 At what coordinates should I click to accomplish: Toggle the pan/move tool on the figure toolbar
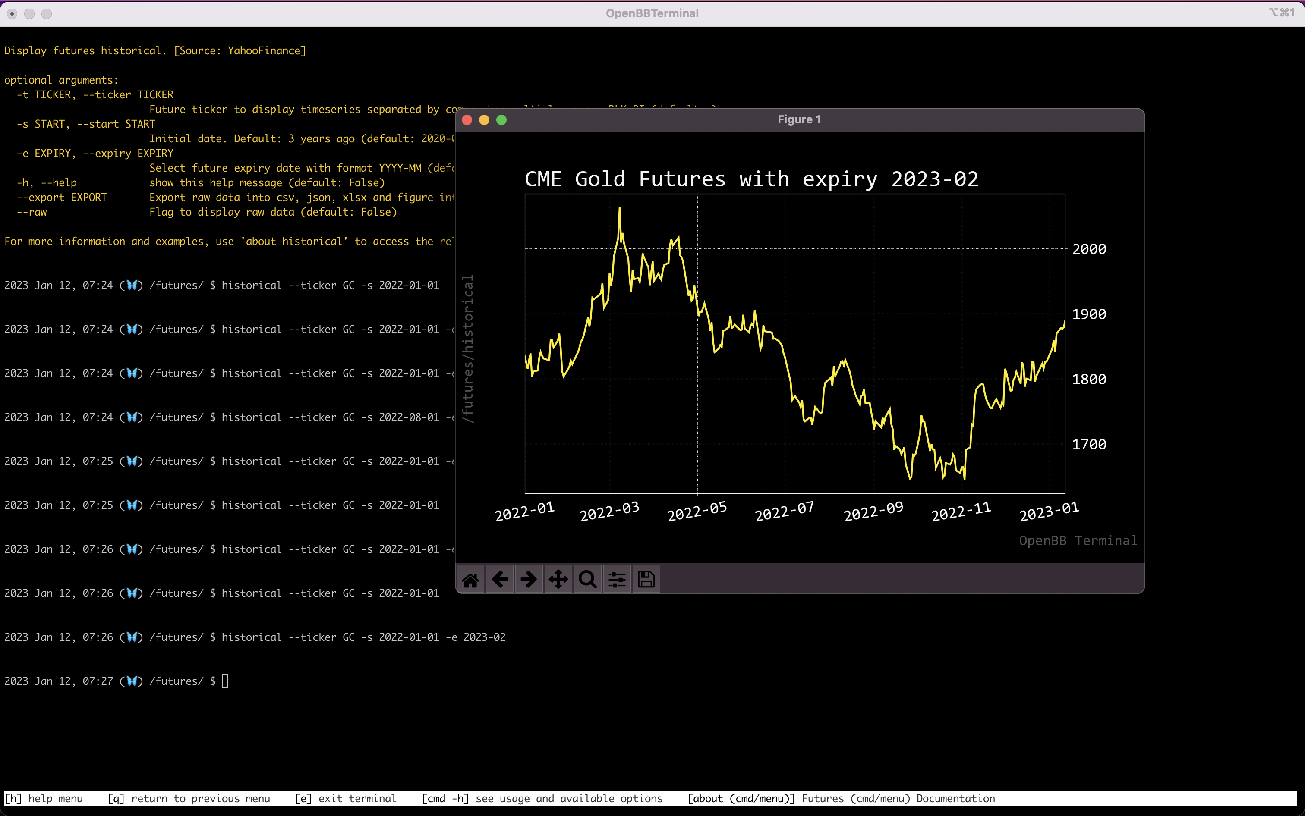pyautogui.click(x=558, y=578)
